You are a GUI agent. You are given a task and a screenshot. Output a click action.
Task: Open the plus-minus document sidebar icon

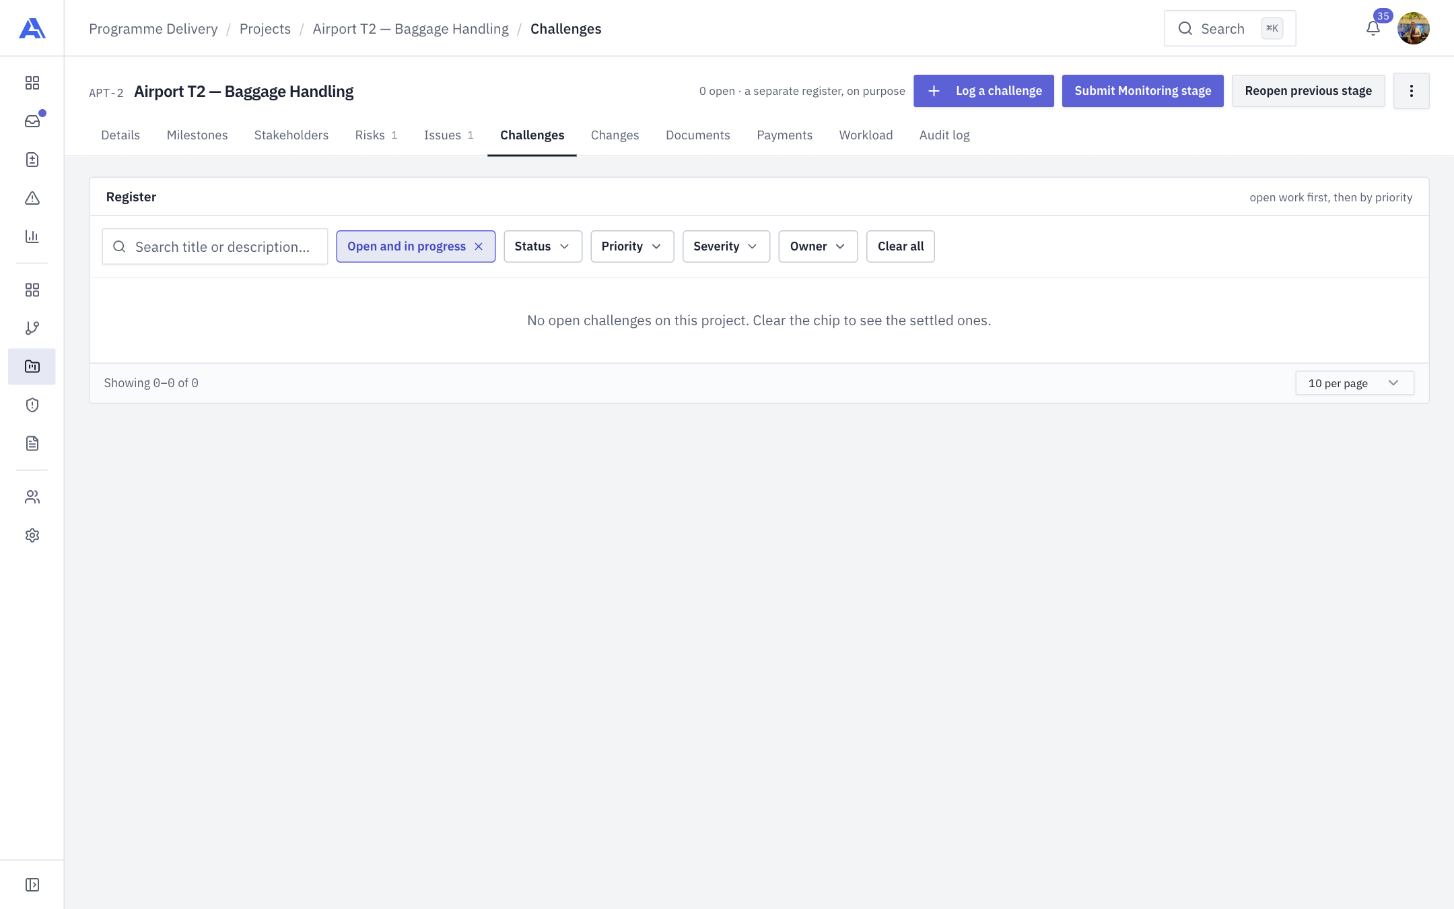pyautogui.click(x=32, y=160)
